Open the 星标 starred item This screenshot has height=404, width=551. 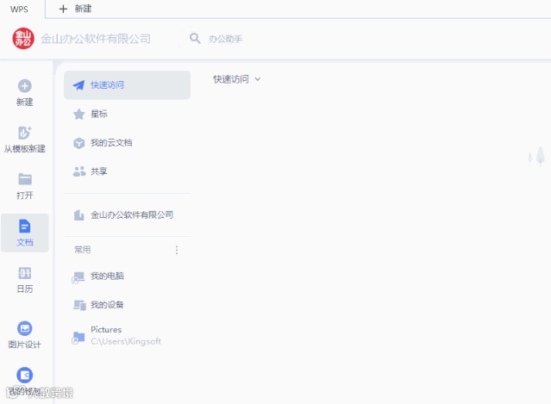(x=128, y=114)
